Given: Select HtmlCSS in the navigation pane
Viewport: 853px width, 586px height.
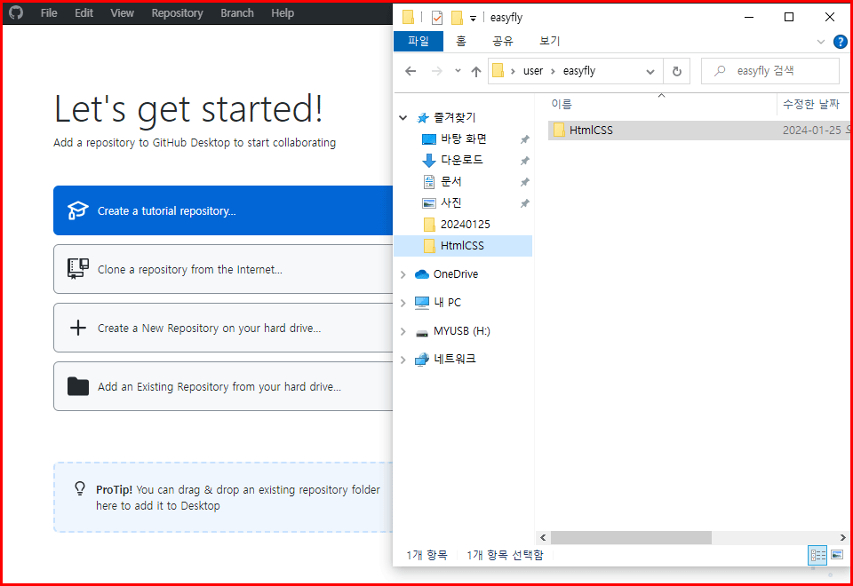Looking at the screenshot, I should pos(462,246).
